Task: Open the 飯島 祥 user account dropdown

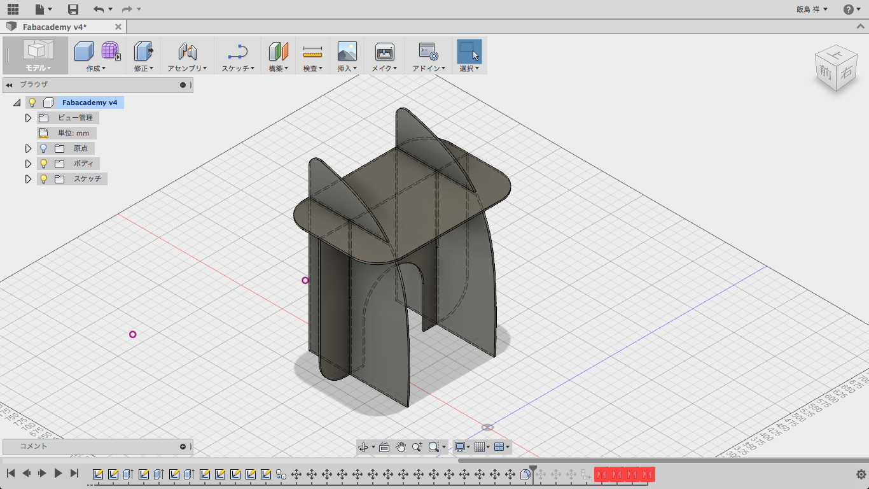Action: point(812,9)
